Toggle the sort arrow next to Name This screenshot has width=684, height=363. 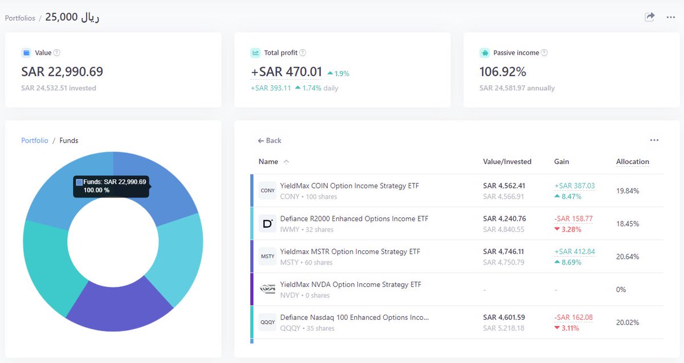[286, 162]
